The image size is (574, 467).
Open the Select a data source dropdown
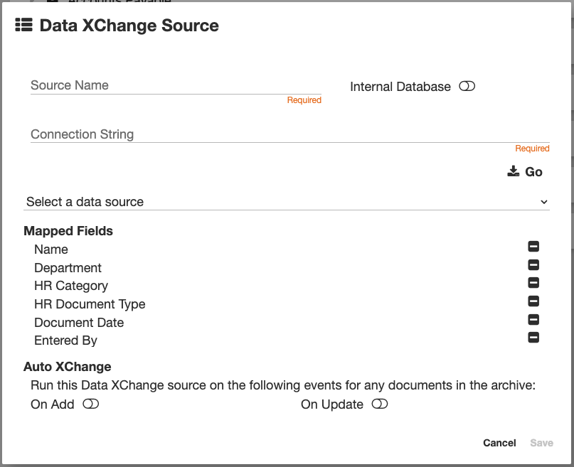pos(285,202)
